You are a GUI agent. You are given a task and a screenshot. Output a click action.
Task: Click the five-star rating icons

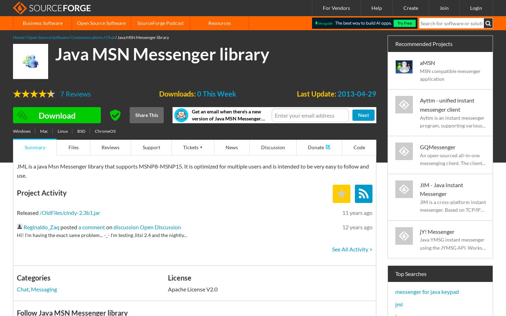(x=34, y=94)
